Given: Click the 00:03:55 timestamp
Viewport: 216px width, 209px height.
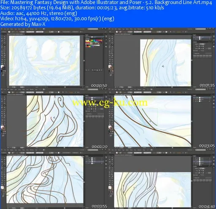Looking at the screenshot, I should [100, 206].
